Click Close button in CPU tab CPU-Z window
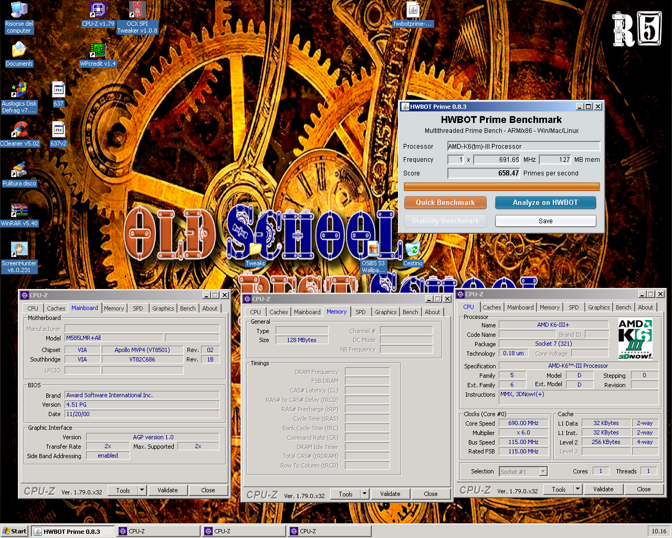Image resolution: width=672 pixels, height=538 pixels. coord(644,489)
